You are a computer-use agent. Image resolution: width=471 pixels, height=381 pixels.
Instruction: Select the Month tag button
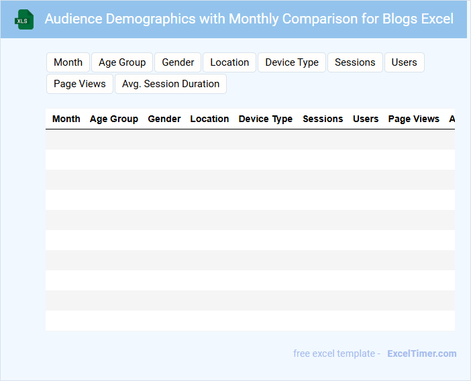coord(68,62)
